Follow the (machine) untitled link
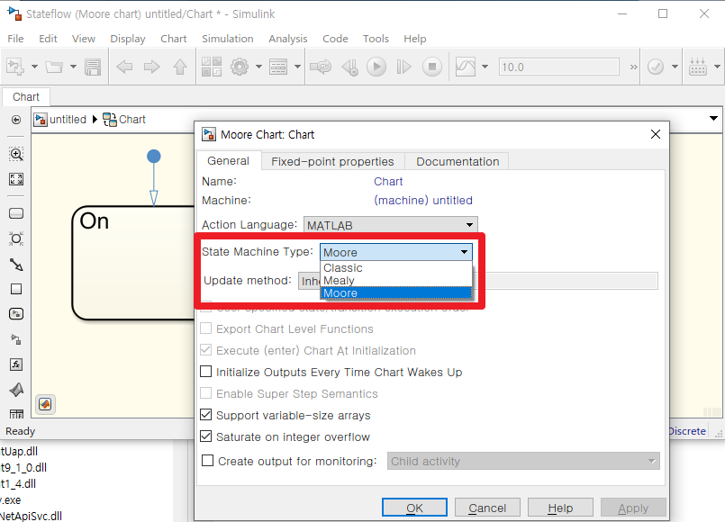 (x=423, y=200)
